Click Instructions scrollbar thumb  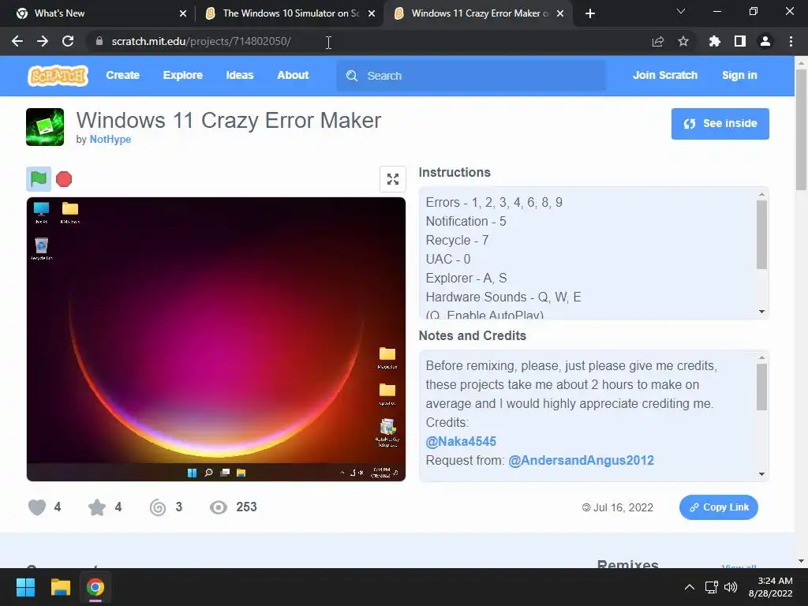point(761,234)
